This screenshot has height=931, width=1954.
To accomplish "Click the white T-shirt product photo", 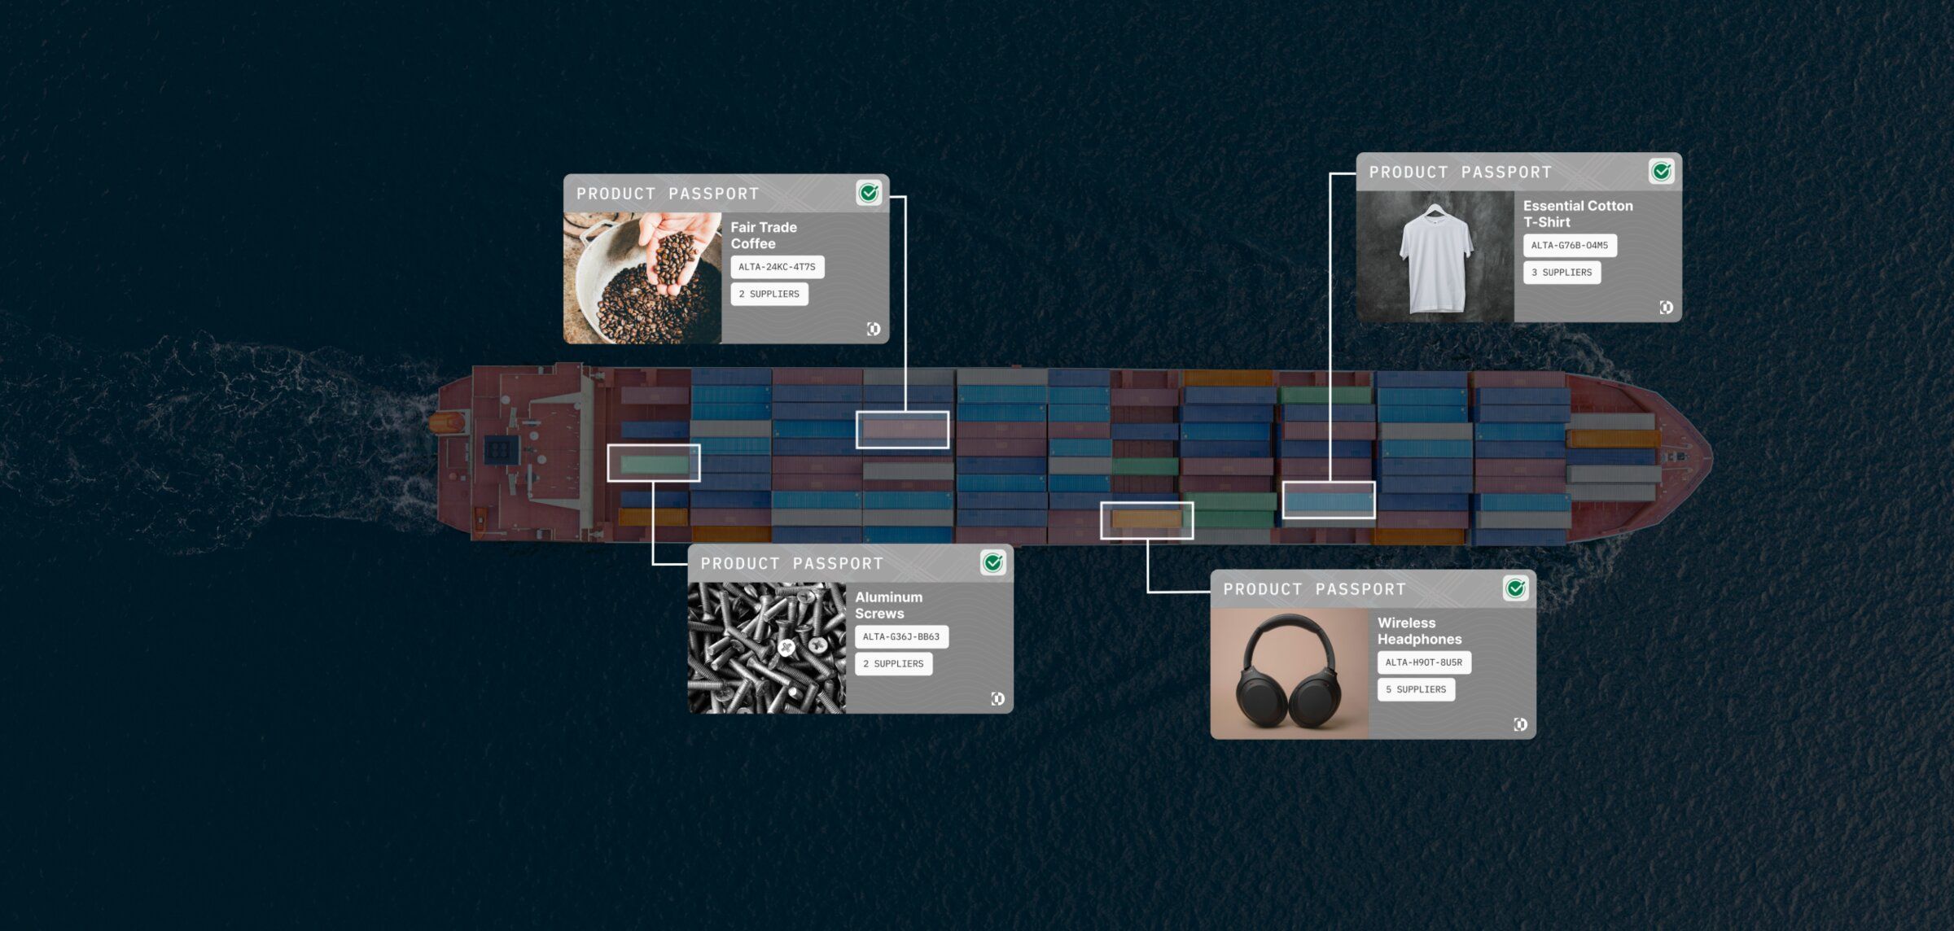I will [1435, 256].
